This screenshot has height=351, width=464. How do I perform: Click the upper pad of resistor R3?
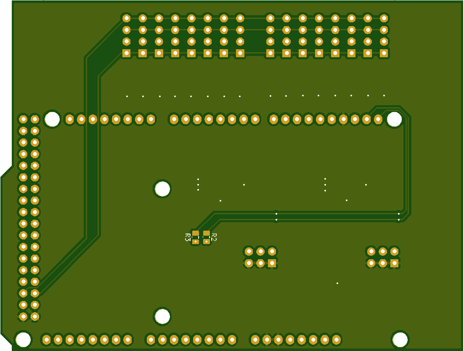click(196, 233)
